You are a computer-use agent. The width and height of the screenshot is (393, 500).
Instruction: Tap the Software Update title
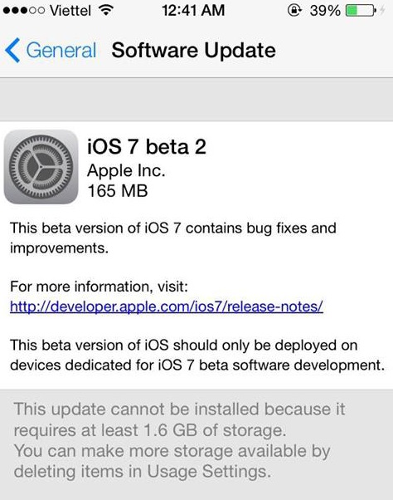[x=193, y=51]
